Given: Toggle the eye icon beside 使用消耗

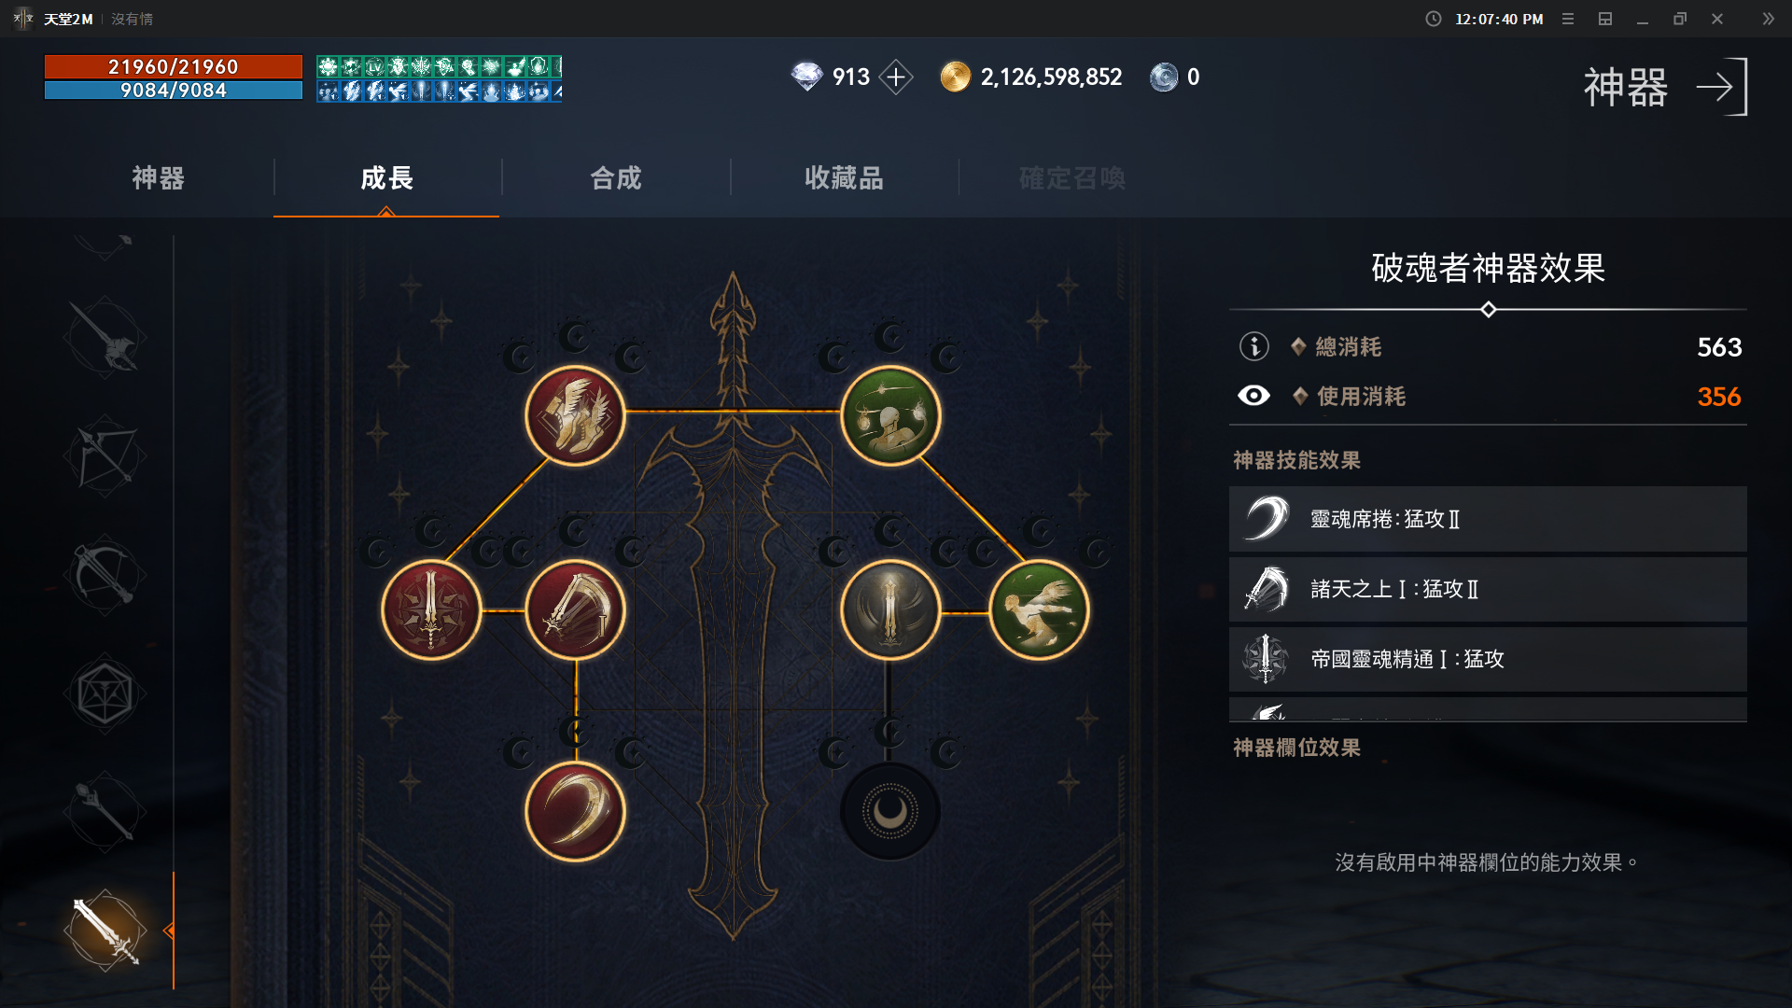Looking at the screenshot, I should (1253, 396).
